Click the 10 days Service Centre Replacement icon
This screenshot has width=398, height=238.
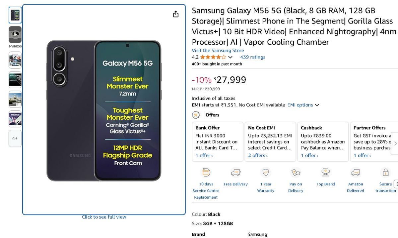[x=206, y=173]
